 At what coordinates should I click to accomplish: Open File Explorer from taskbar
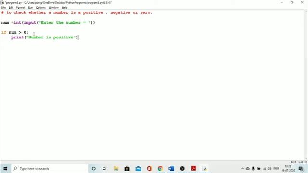pyautogui.click(x=116, y=169)
